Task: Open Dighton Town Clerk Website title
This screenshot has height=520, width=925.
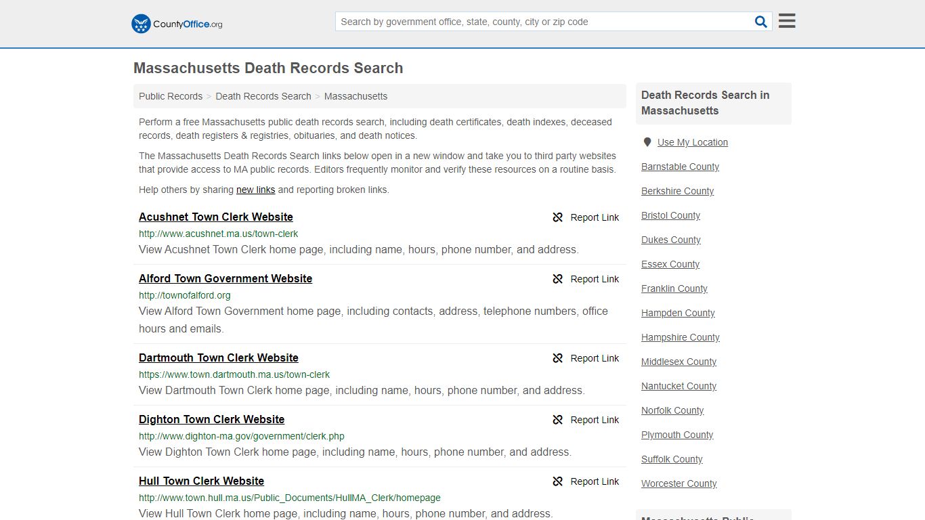Action: click(x=211, y=419)
